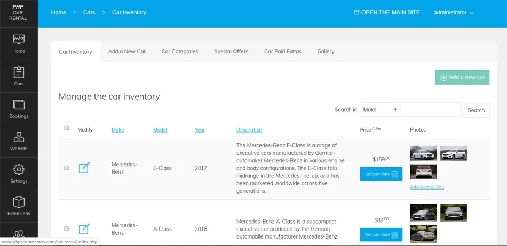Expand the administrator account menu
This screenshot has height=246, width=507.
(x=454, y=13)
